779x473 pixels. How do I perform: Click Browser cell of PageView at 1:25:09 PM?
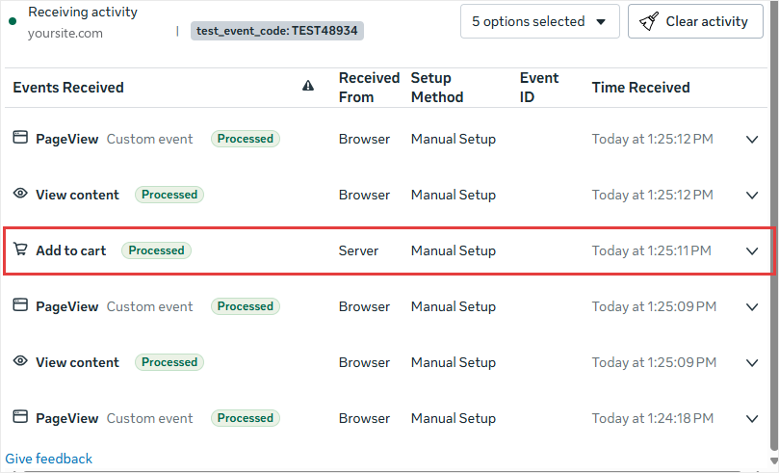click(x=364, y=306)
